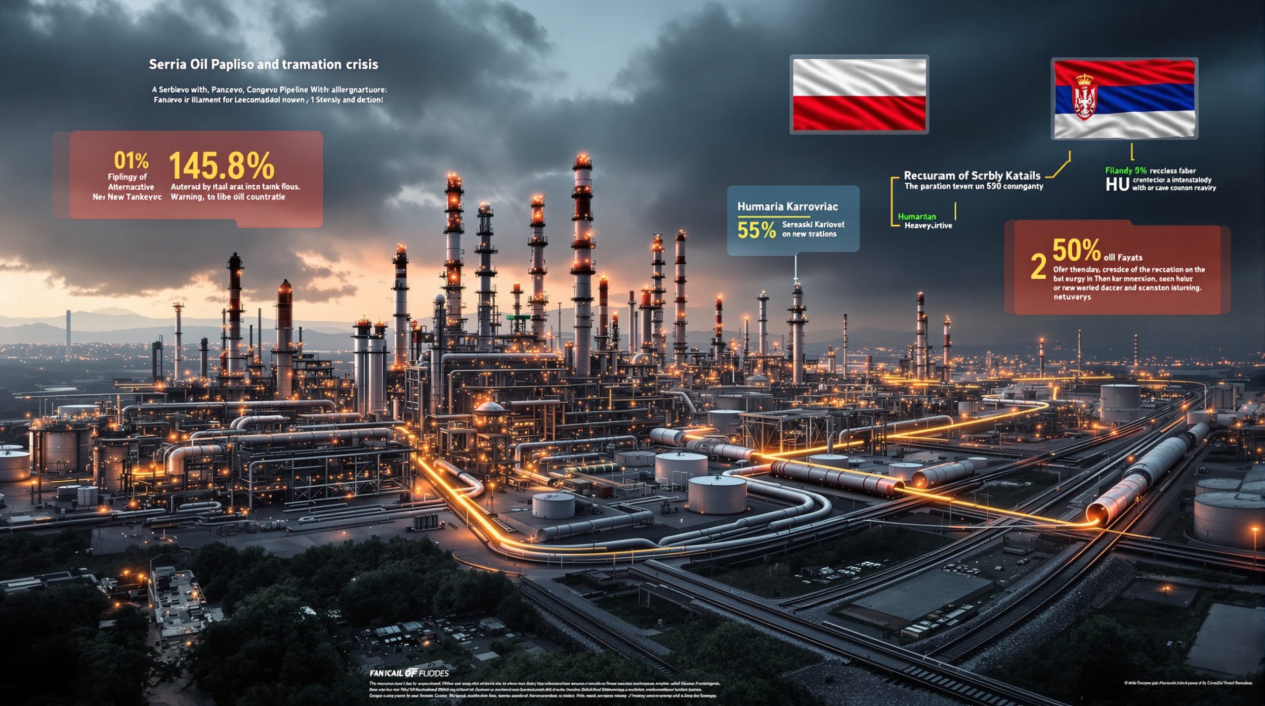This screenshot has height=706, width=1265.
Task: Click green 'Fliandy 5%' callout text
Action: [1125, 170]
